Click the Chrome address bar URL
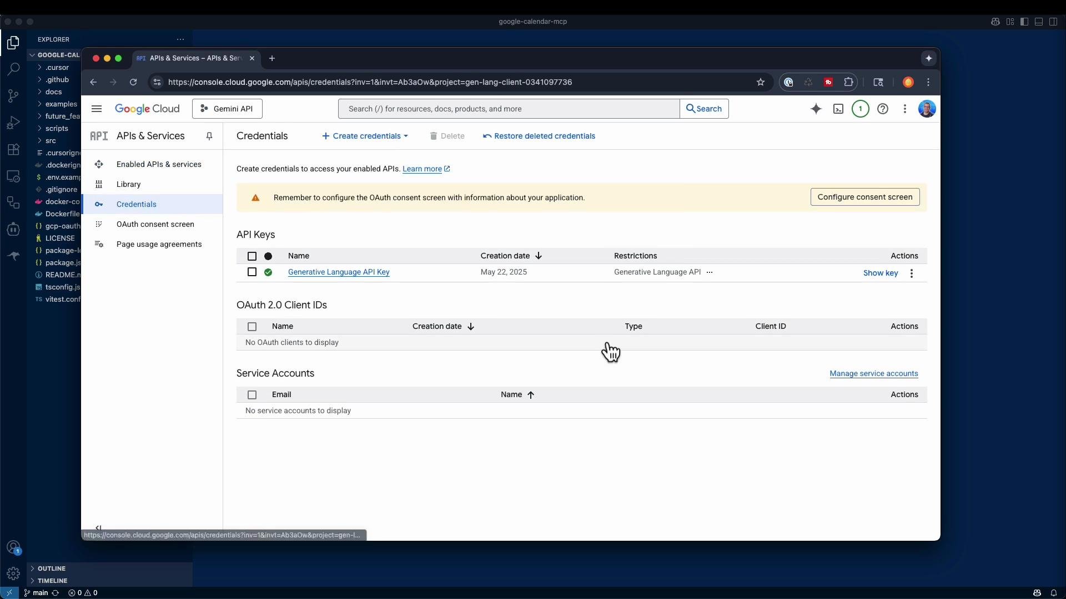 pyautogui.click(x=370, y=82)
